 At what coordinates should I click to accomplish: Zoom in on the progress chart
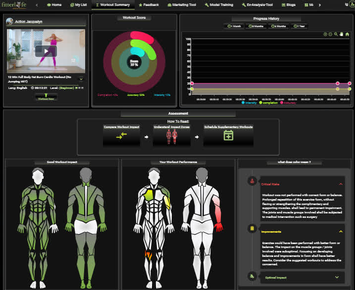click(325, 34)
